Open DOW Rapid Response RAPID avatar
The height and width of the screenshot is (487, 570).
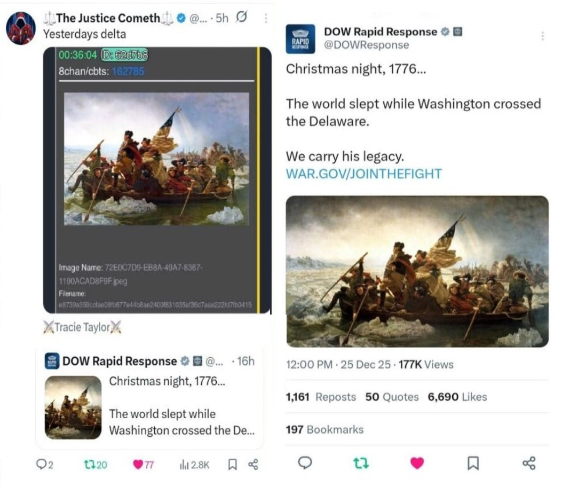(x=300, y=39)
